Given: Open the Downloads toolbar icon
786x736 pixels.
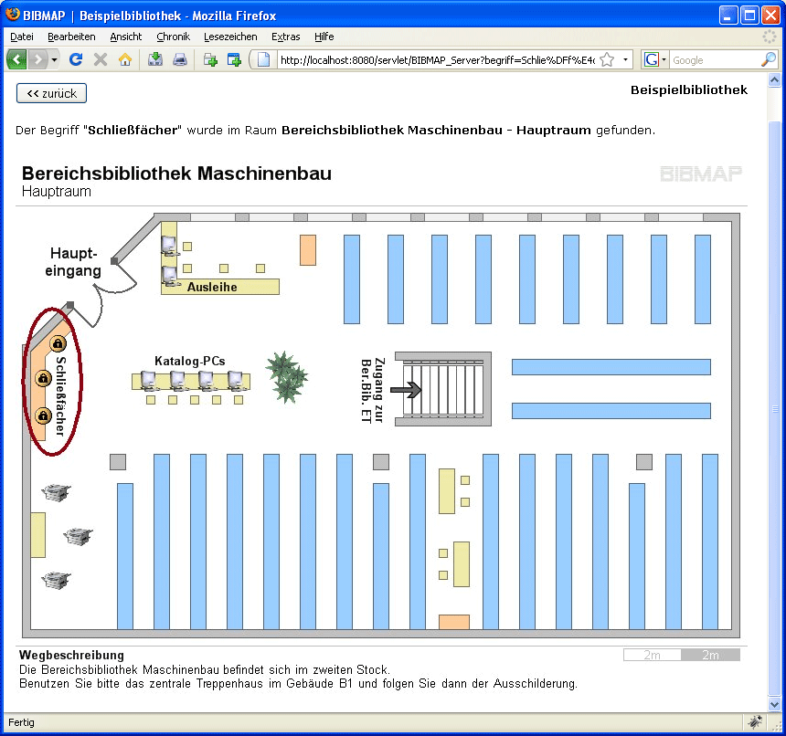Looking at the screenshot, I should tap(155, 59).
